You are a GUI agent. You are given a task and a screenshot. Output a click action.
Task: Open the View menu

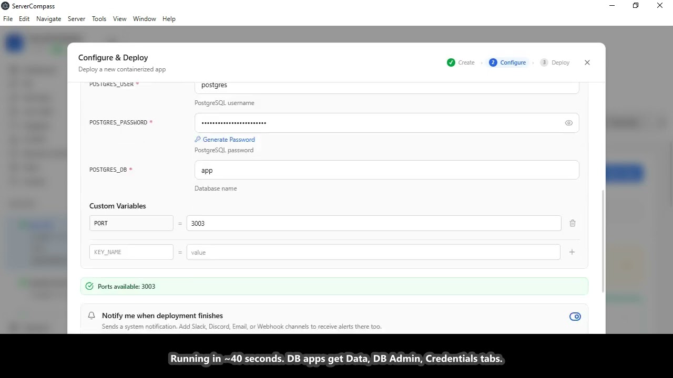click(120, 18)
